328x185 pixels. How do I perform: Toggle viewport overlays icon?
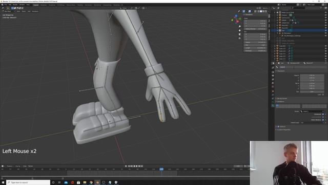(250, 11)
